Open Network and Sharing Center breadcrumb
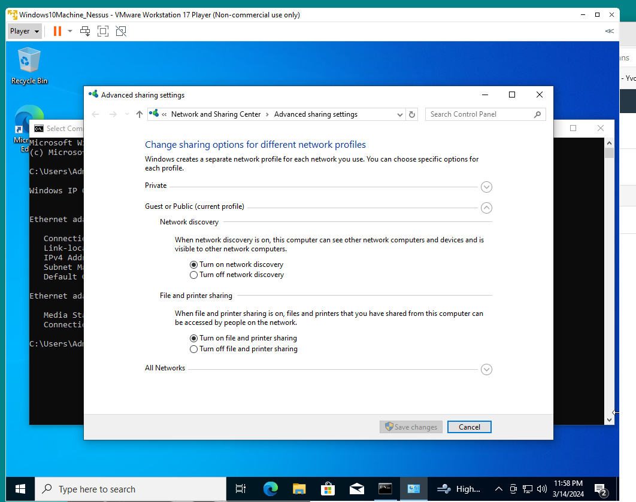 tap(216, 114)
